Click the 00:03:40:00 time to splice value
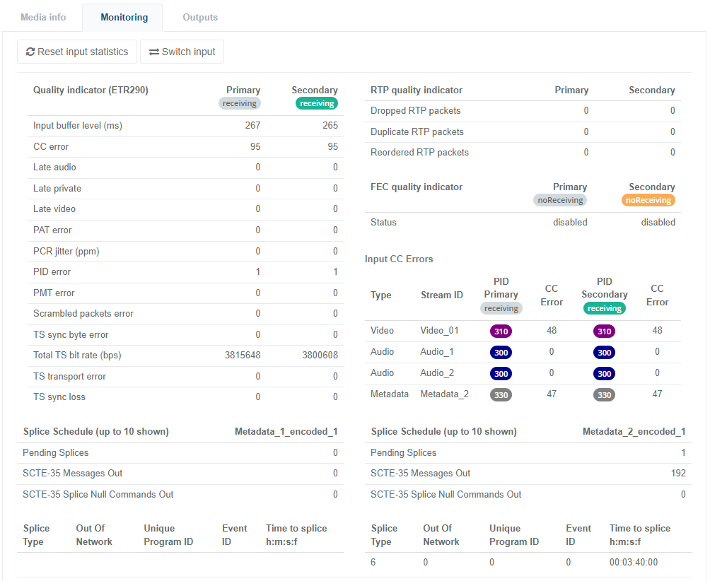710x581 pixels. coord(633,563)
